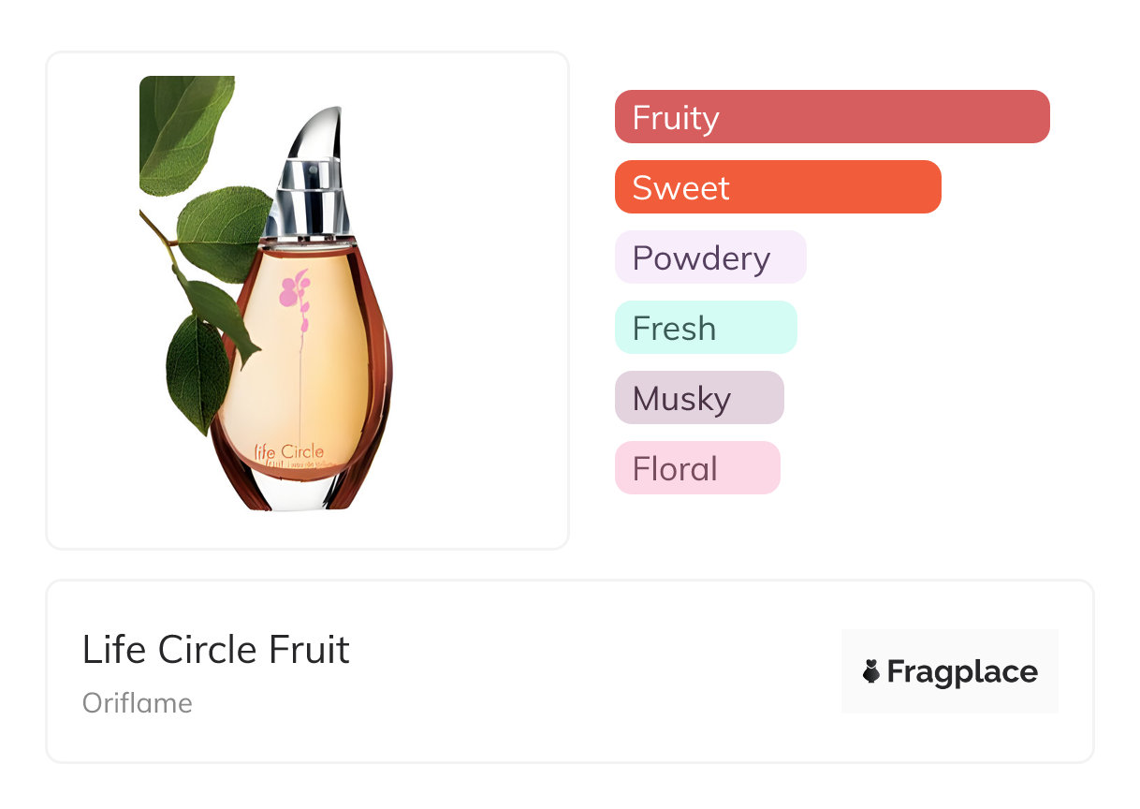The width and height of the screenshot is (1140, 809).
Task: Click the Fragplace bottle icon
Action: coord(871,671)
